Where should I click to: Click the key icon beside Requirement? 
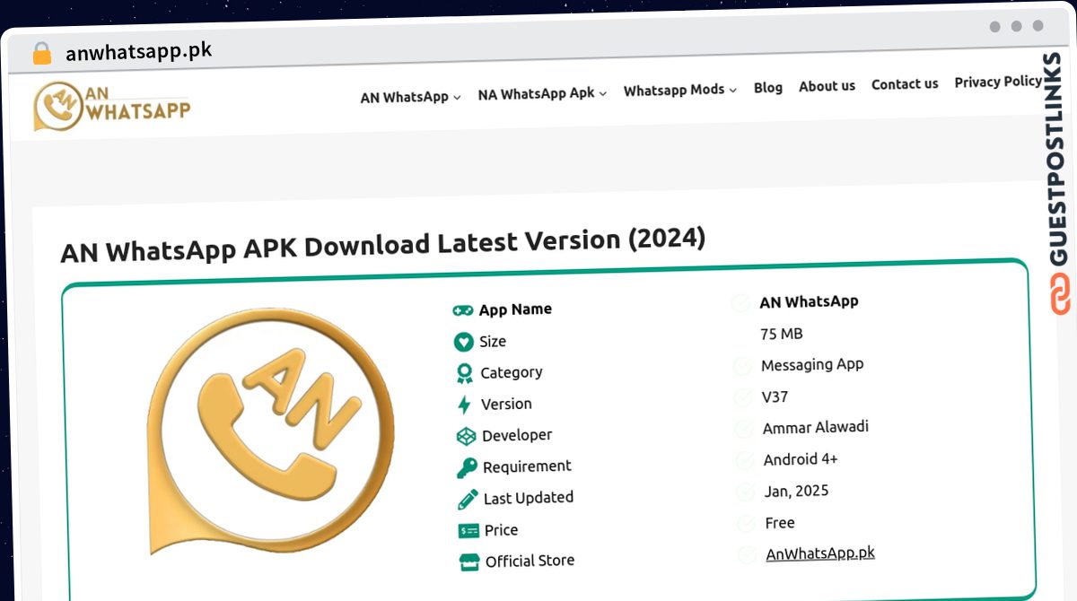[x=467, y=468]
